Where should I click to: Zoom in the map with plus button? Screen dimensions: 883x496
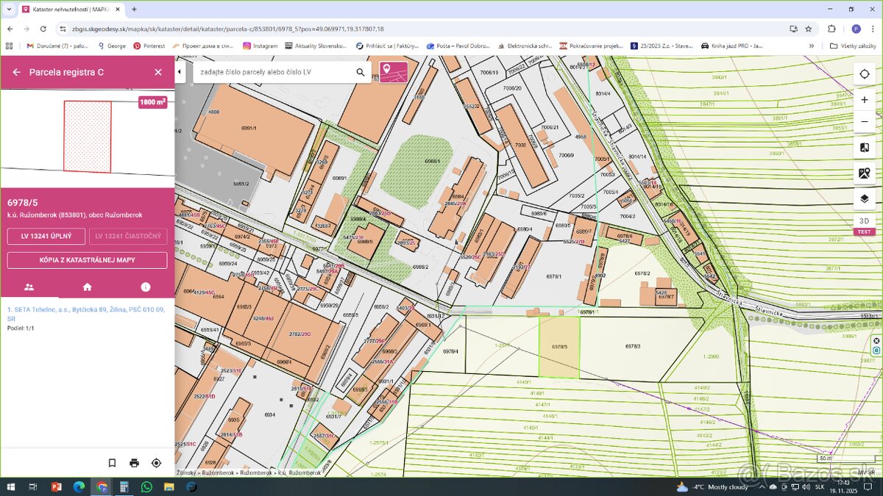pos(865,100)
